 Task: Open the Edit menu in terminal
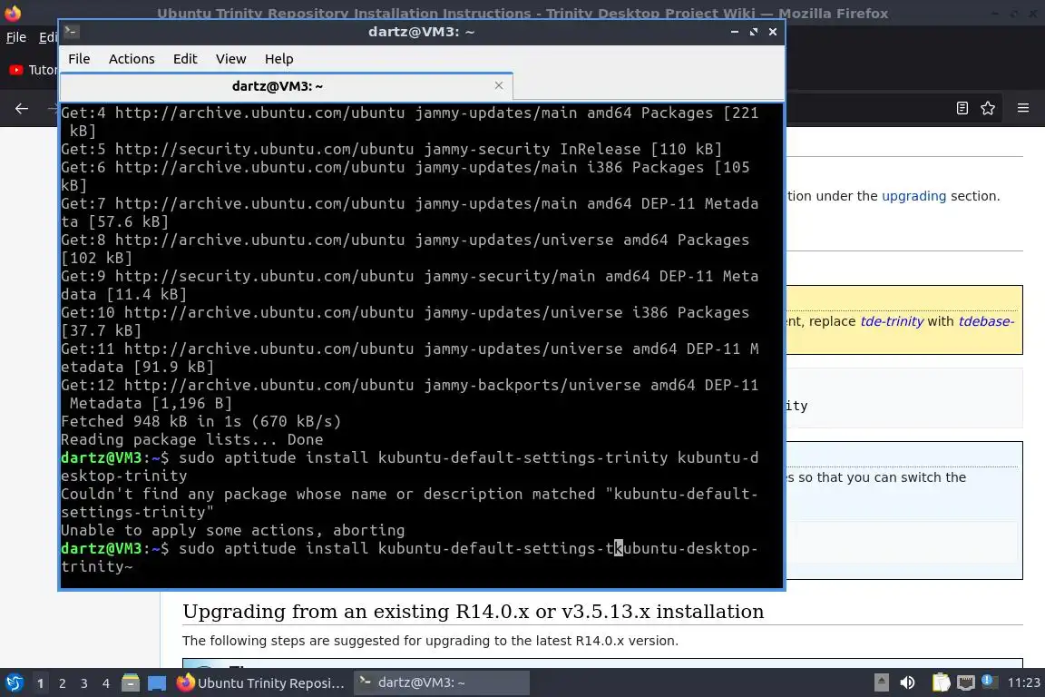point(185,59)
